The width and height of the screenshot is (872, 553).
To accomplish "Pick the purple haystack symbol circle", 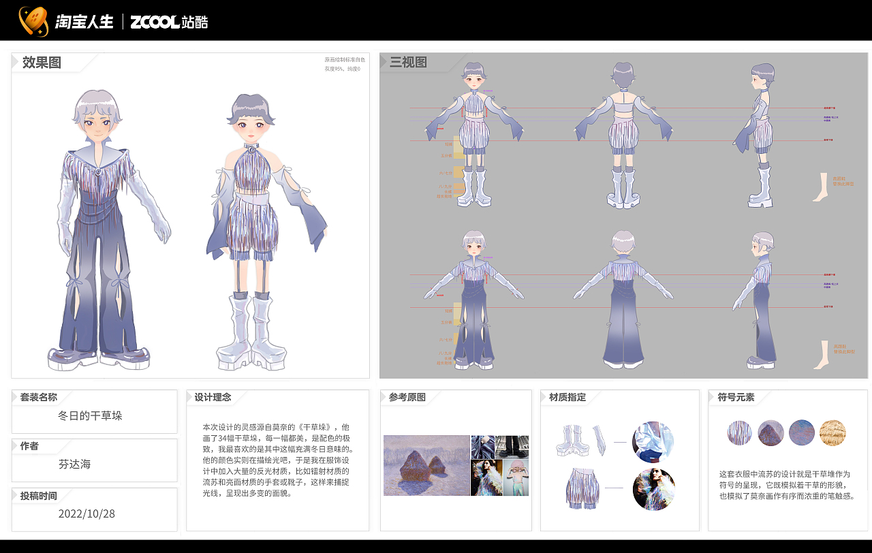I will pyautogui.click(x=770, y=432).
